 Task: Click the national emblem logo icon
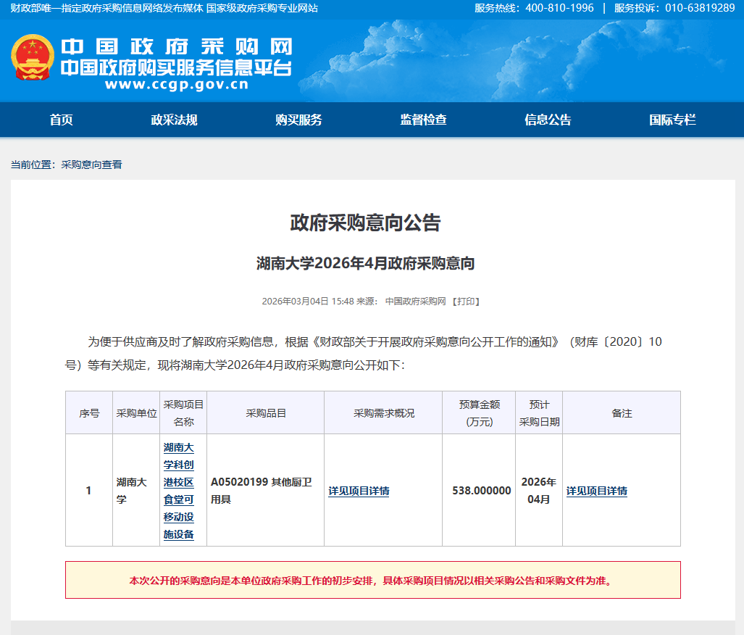tap(33, 57)
